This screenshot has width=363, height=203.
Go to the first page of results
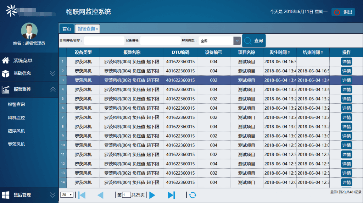coord(82,195)
